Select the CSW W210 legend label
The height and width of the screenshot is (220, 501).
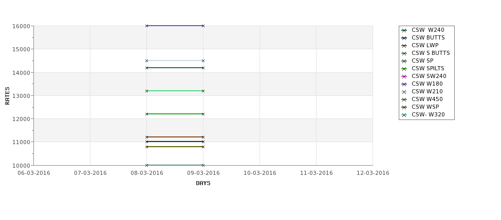click(427, 91)
